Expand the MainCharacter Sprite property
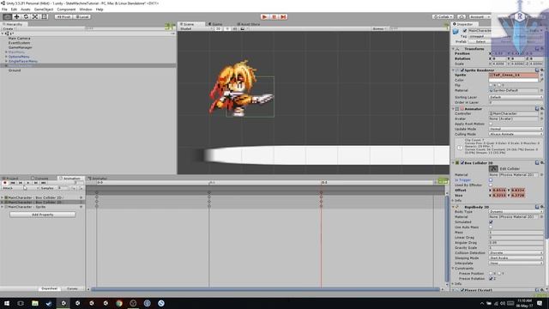 point(3,207)
